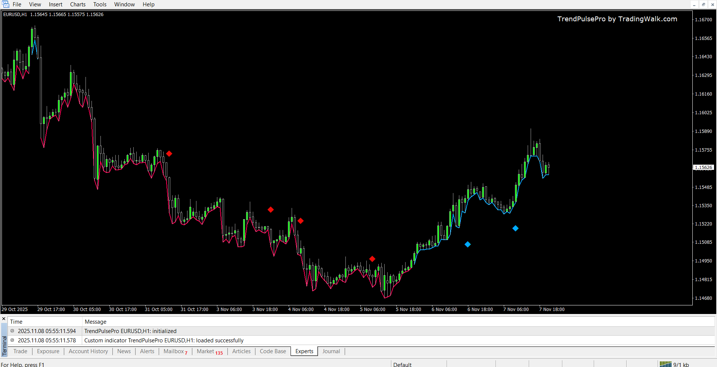This screenshot has width=717, height=367.
Task: Open the Account History tab
Action: [x=88, y=351]
